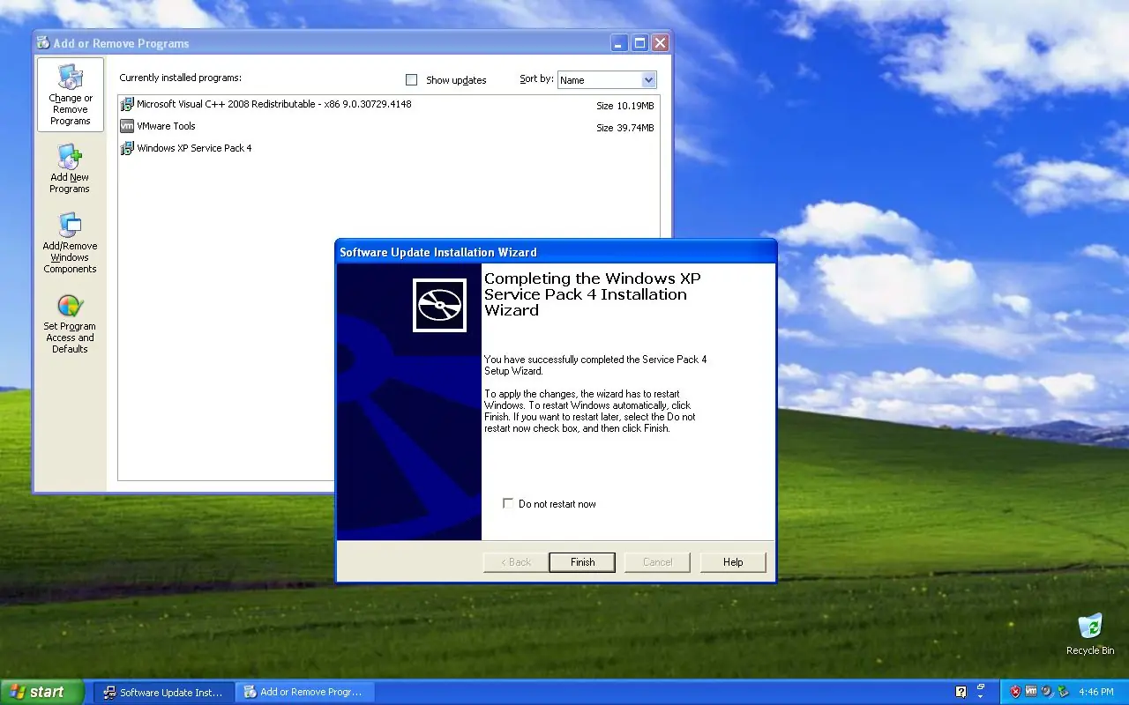Open Add/Remove Windows Components

(x=70, y=243)
